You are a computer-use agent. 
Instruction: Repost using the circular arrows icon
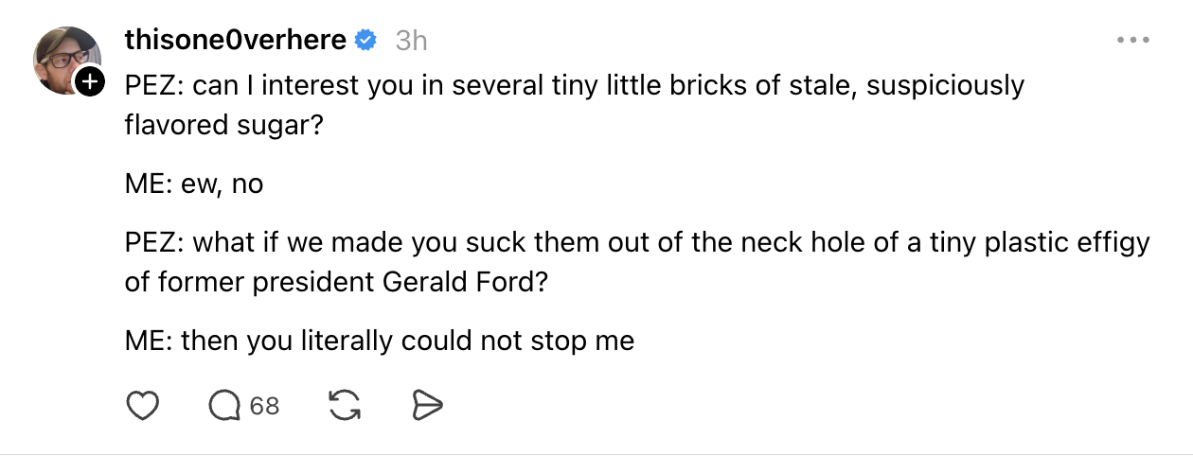coord(345,406)
